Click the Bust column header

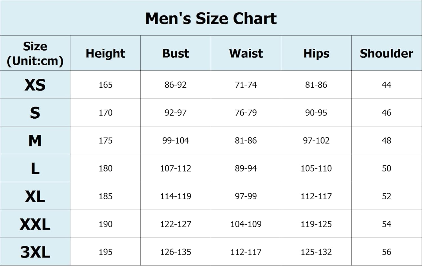(x=176, y=53)
